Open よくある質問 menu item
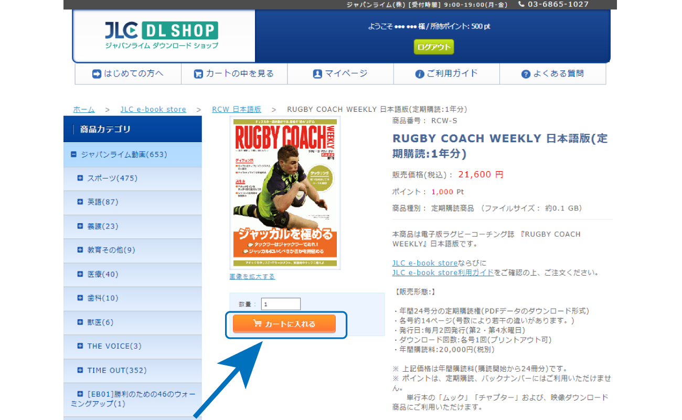The image size is (682, 420). (553, 73)
